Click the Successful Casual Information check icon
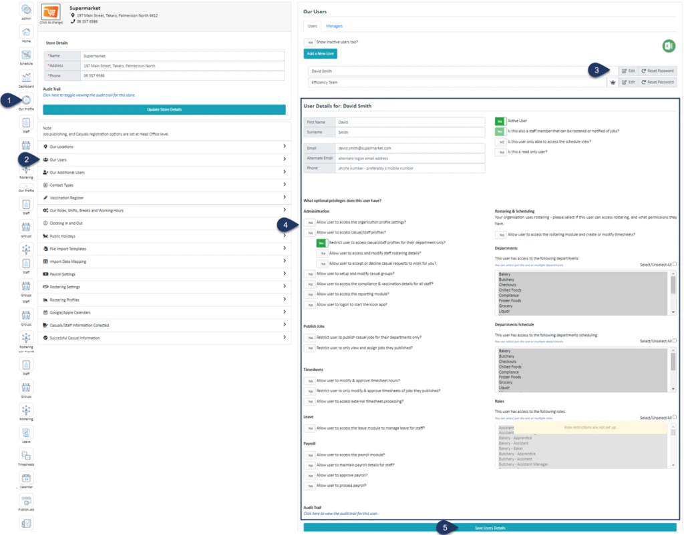 [45, 338]
